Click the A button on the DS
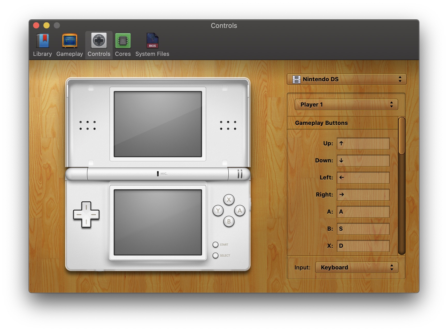 [240, 210]
